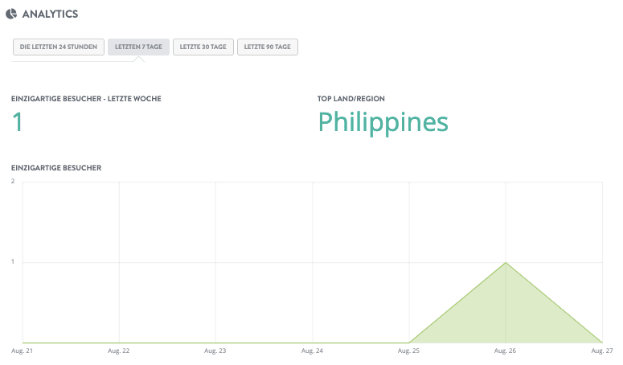Click the Analytics pie chart icon
The image size is (623, 365).
pos(11,12)
